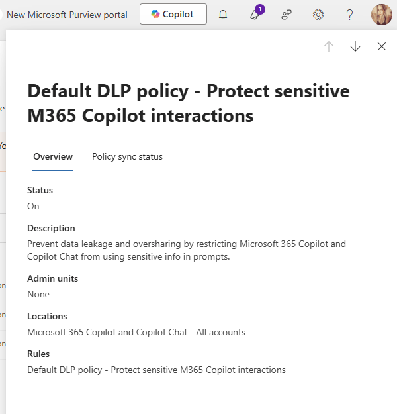Open the Copilot assistant button
Viewport: 397px width, 414px height.
(173, 14)
